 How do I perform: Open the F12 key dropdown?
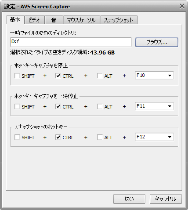coord(154,137)
